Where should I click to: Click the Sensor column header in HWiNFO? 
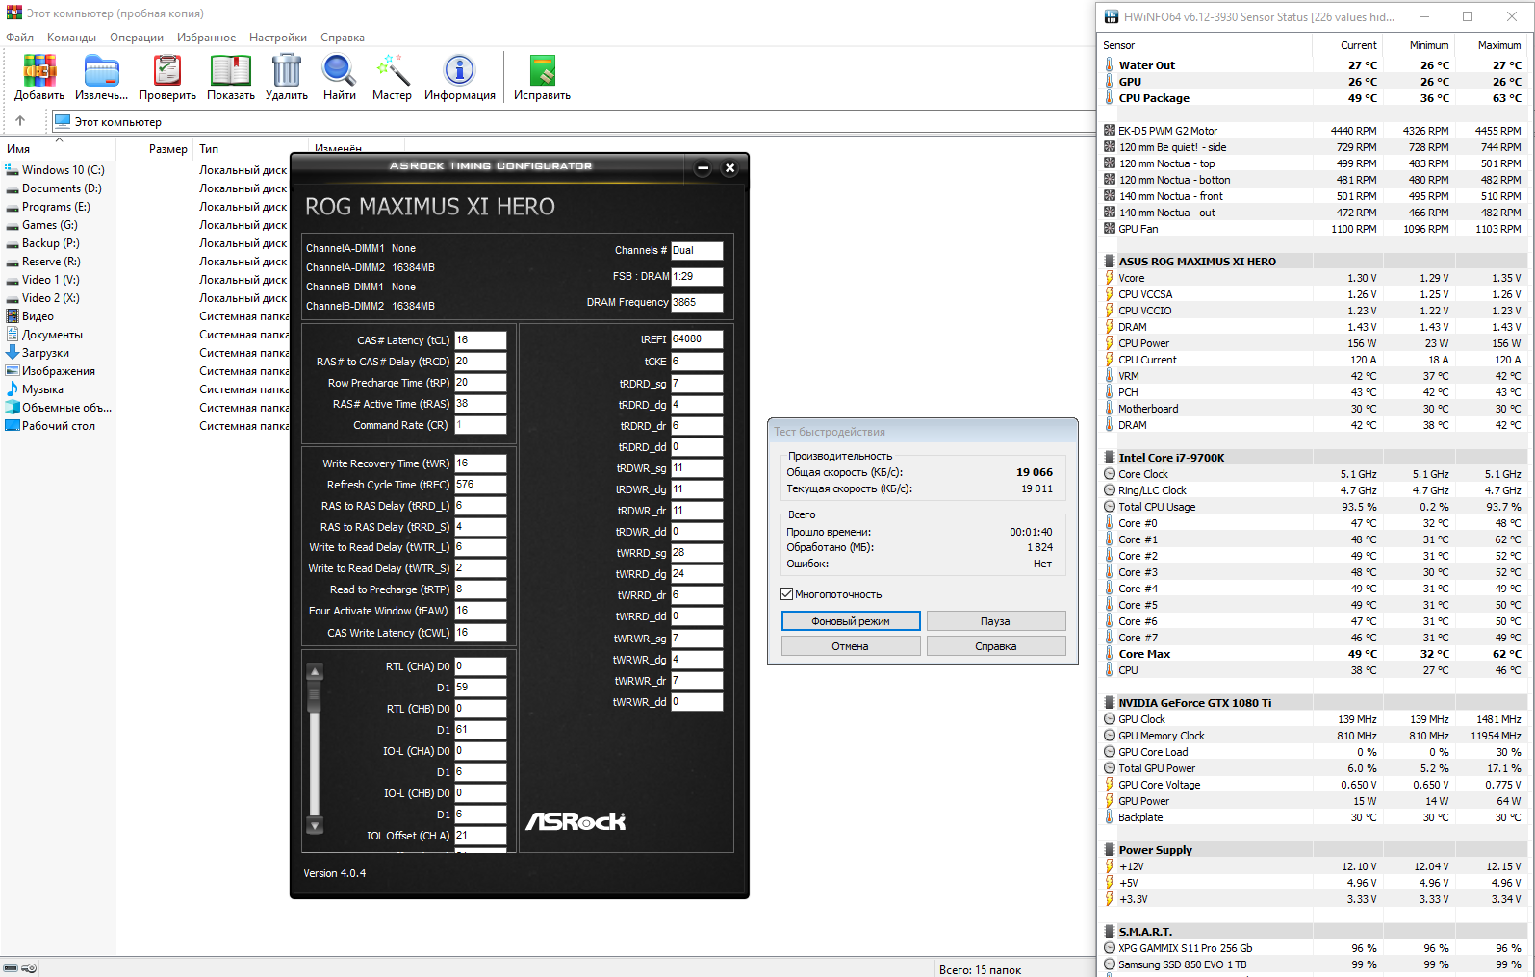click(1206, 45)
